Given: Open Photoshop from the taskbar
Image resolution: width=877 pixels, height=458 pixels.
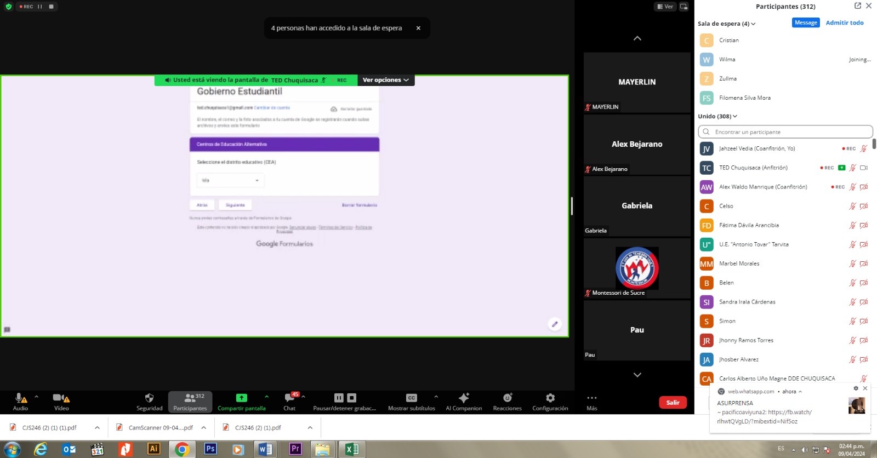Looking at the screenshot, I should point(210,449).
